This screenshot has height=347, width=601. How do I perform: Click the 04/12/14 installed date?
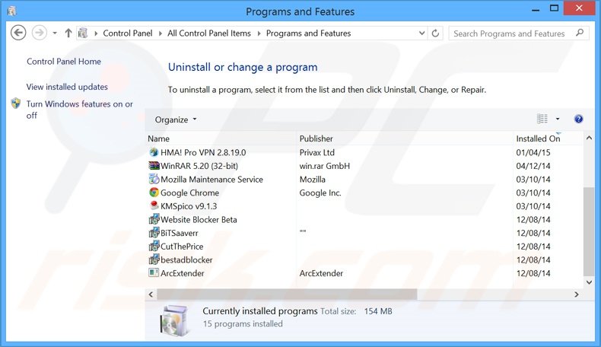[533, 166]
